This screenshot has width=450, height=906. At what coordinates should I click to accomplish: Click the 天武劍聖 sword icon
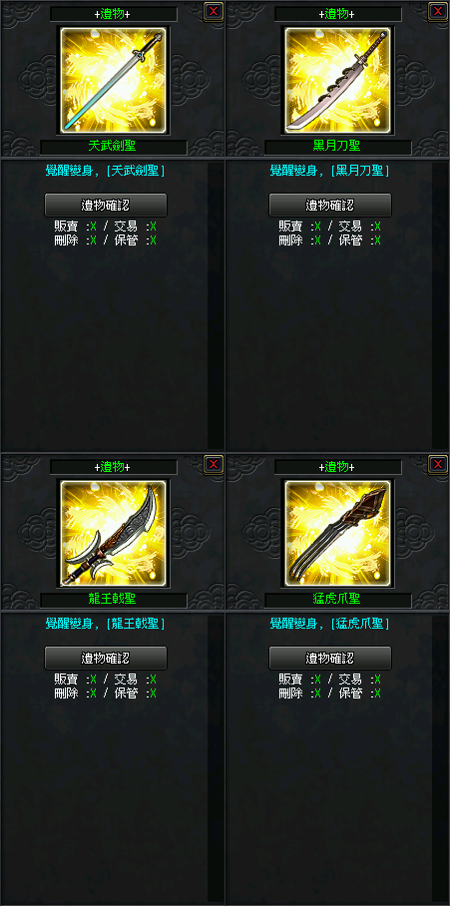tap(113, 79)
